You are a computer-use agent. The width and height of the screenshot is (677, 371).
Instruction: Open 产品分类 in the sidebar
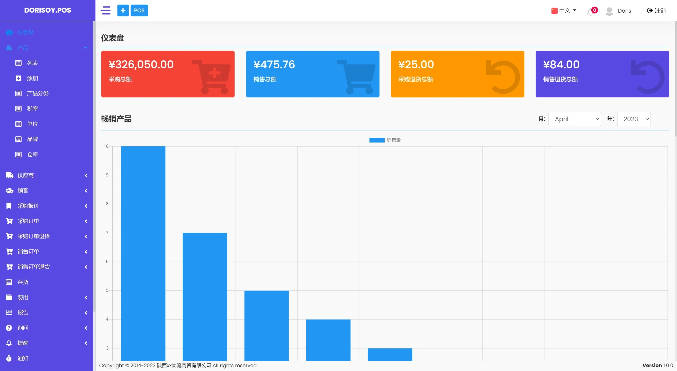[x=38, y=93]
